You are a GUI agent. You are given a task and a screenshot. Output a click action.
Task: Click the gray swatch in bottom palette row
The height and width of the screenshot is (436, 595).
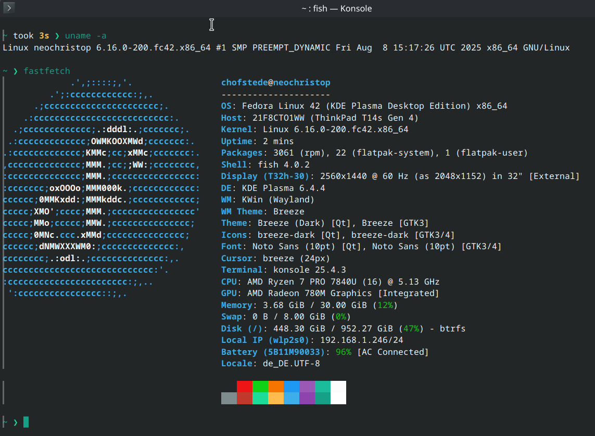pyautogui.click(x=229, y=398)
